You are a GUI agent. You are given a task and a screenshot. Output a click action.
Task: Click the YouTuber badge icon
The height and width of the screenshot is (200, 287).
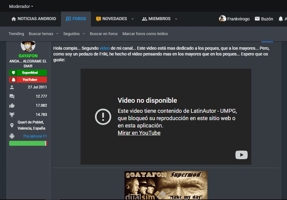click(13, 80)
